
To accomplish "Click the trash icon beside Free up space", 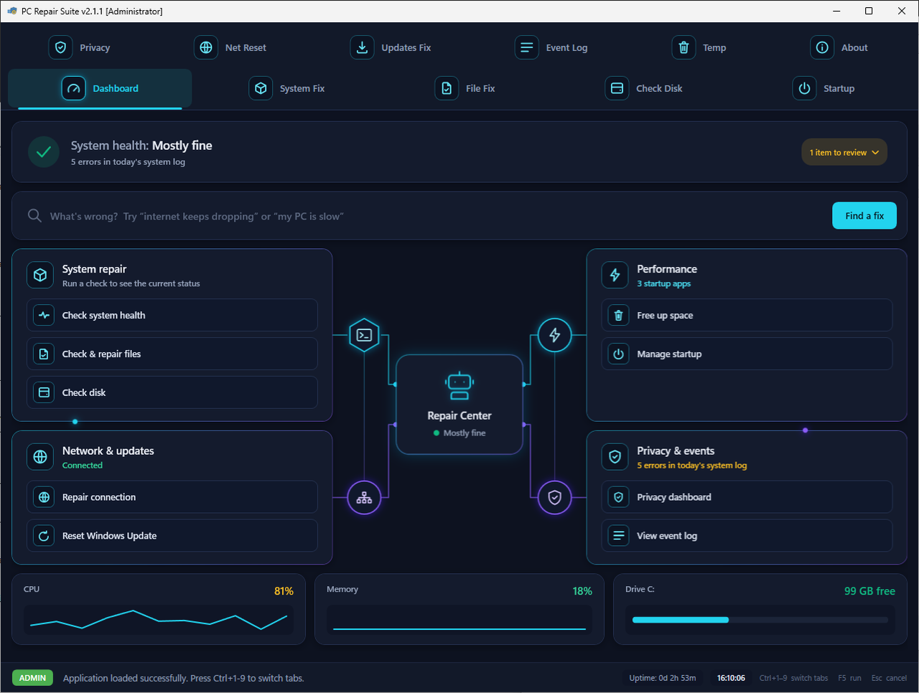I will [618, 316].
